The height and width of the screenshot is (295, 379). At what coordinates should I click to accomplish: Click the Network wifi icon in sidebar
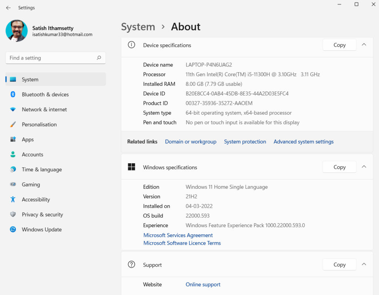click(x=13, y=109)
